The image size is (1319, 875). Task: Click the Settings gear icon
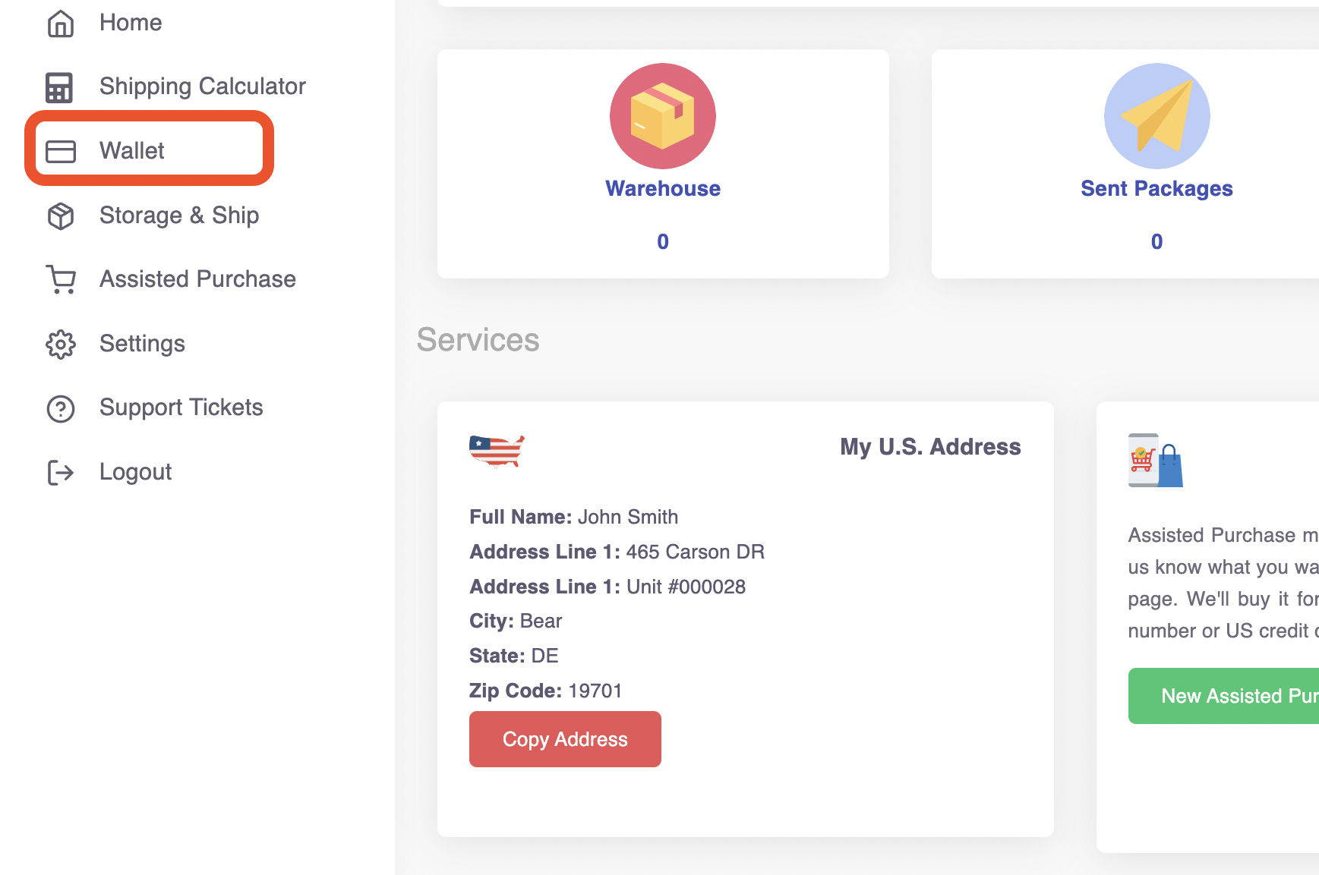pos(61,345)
